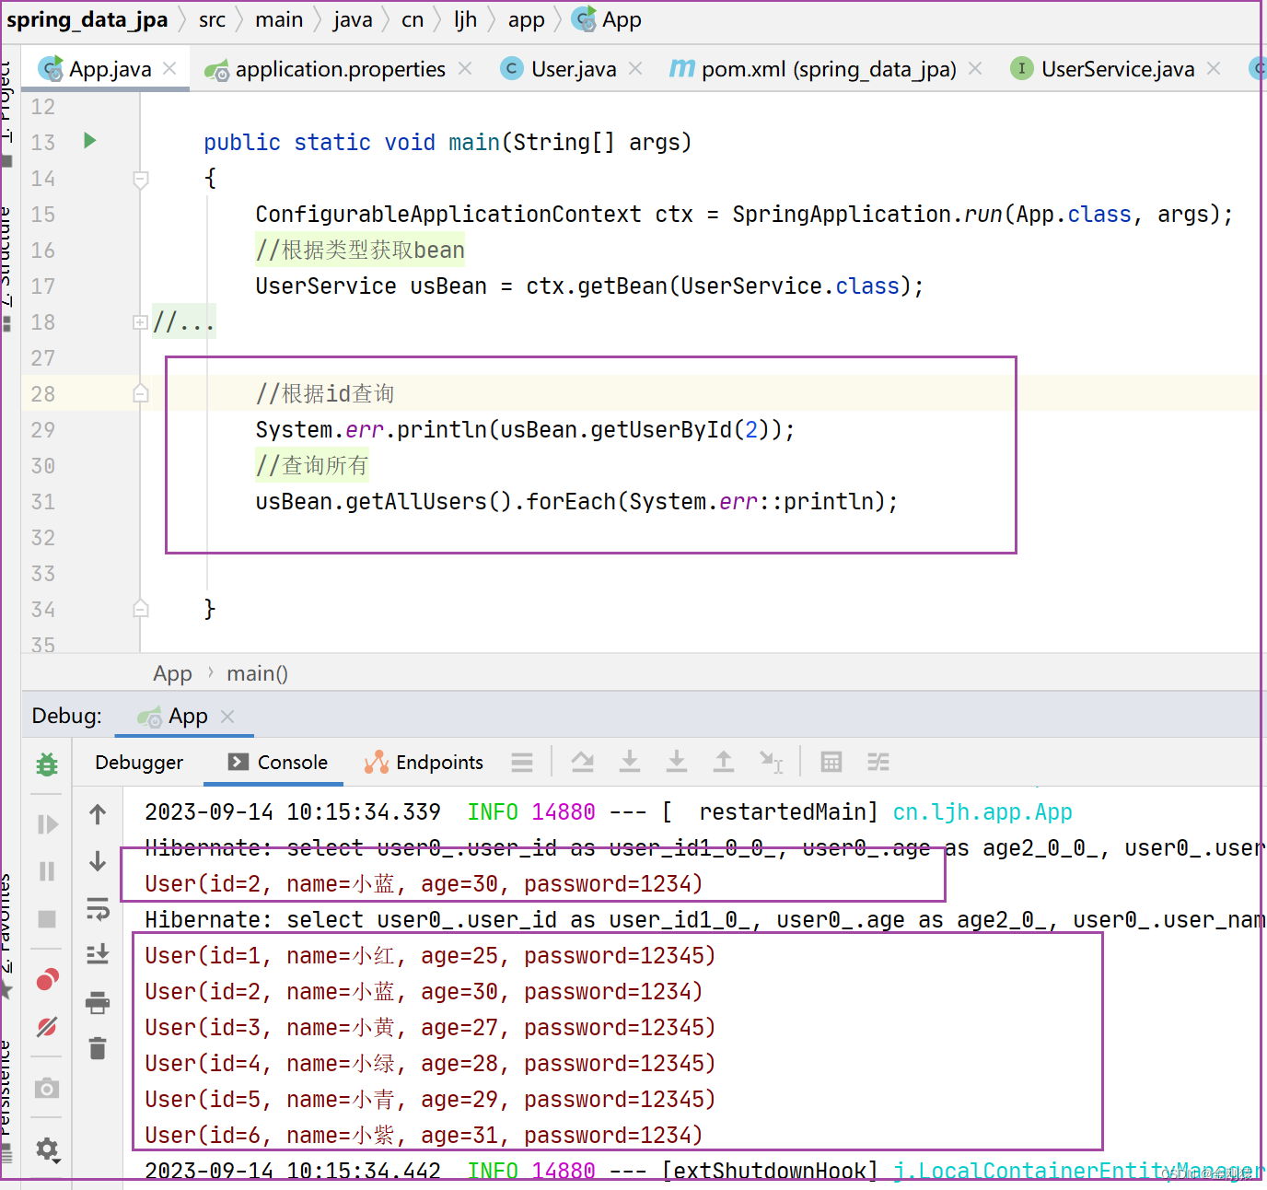Click the camera thread dump icon
The height and width of the screenshot is (1190, 1267).
coord(47,1089)
